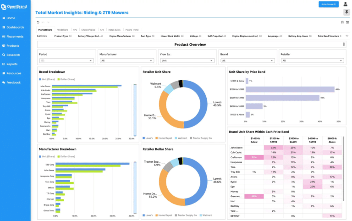Image resolution: width=352 pixels, height=221 pixels.
Task: Open the Price Band Structure control filter
Action: 330,36
